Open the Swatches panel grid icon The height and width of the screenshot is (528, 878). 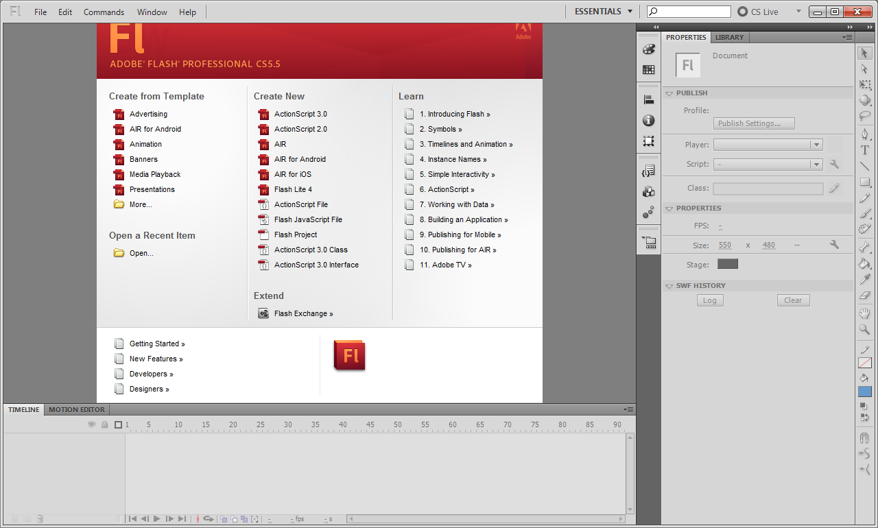(648, 70)
